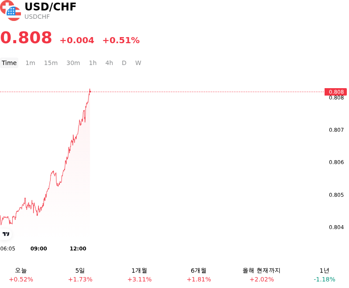This screenshot has width=349, height=288.
Task: Show the 6개월 +1.81% range
Action: (198, 275)
